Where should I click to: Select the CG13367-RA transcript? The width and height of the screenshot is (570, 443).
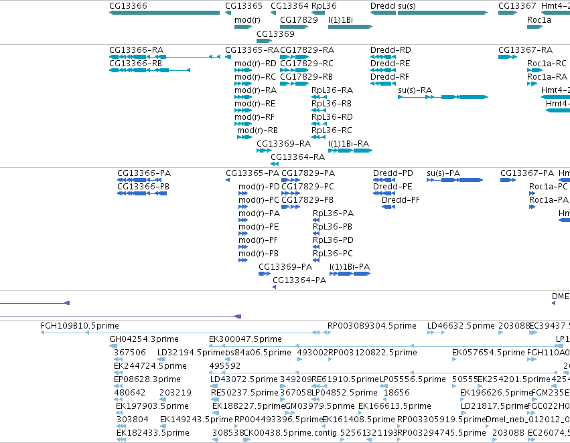pyautogui.click(x=508, y=57)
